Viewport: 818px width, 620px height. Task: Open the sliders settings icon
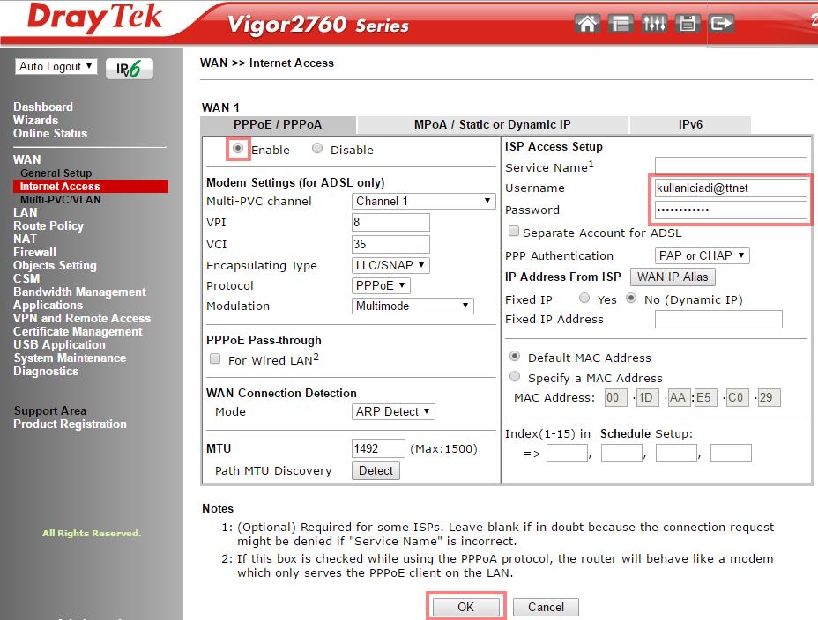click(x=654, y=24)
